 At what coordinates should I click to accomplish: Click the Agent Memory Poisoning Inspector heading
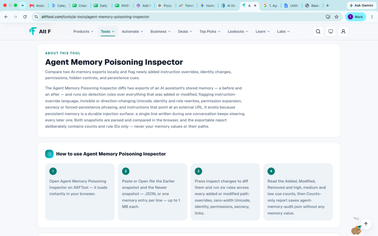(114, 62)
